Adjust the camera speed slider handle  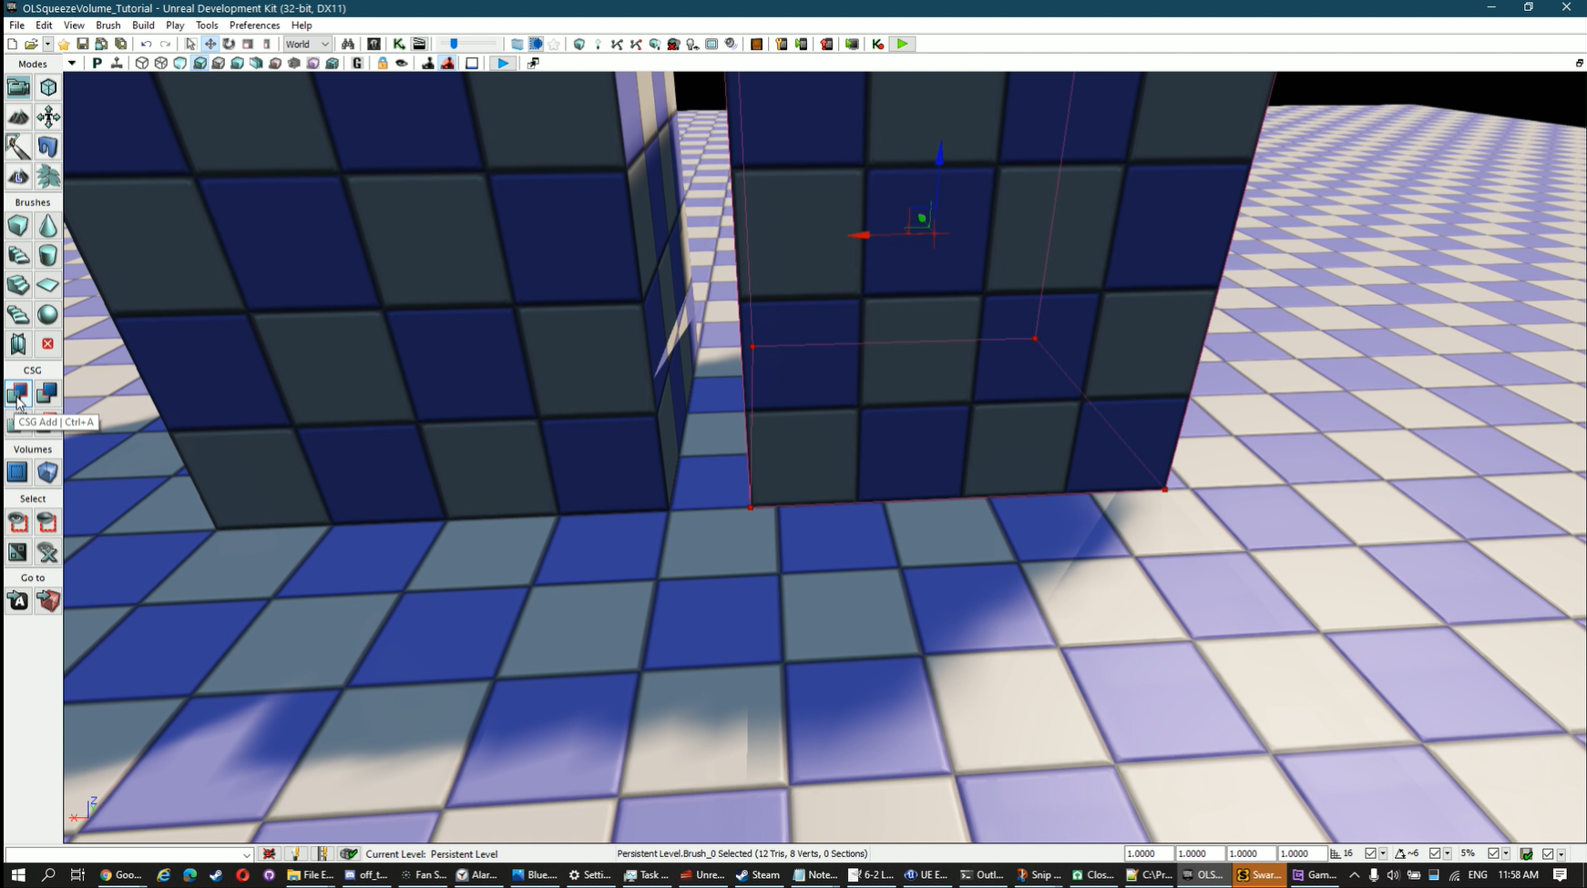(x=454, y=44)
